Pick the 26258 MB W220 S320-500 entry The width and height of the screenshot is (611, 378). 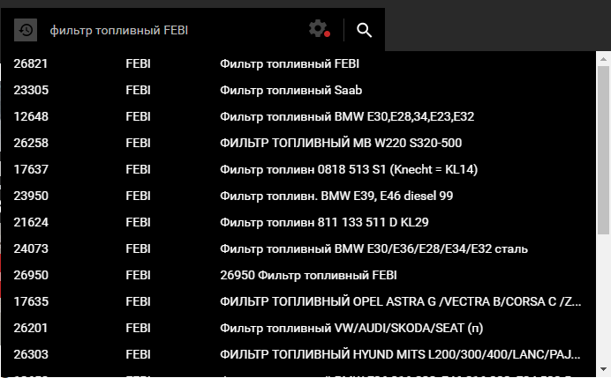coord(298,143)
